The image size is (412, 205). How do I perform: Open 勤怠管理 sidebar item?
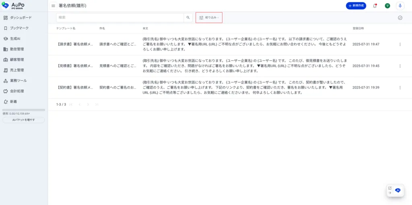(x=24, y=49)
